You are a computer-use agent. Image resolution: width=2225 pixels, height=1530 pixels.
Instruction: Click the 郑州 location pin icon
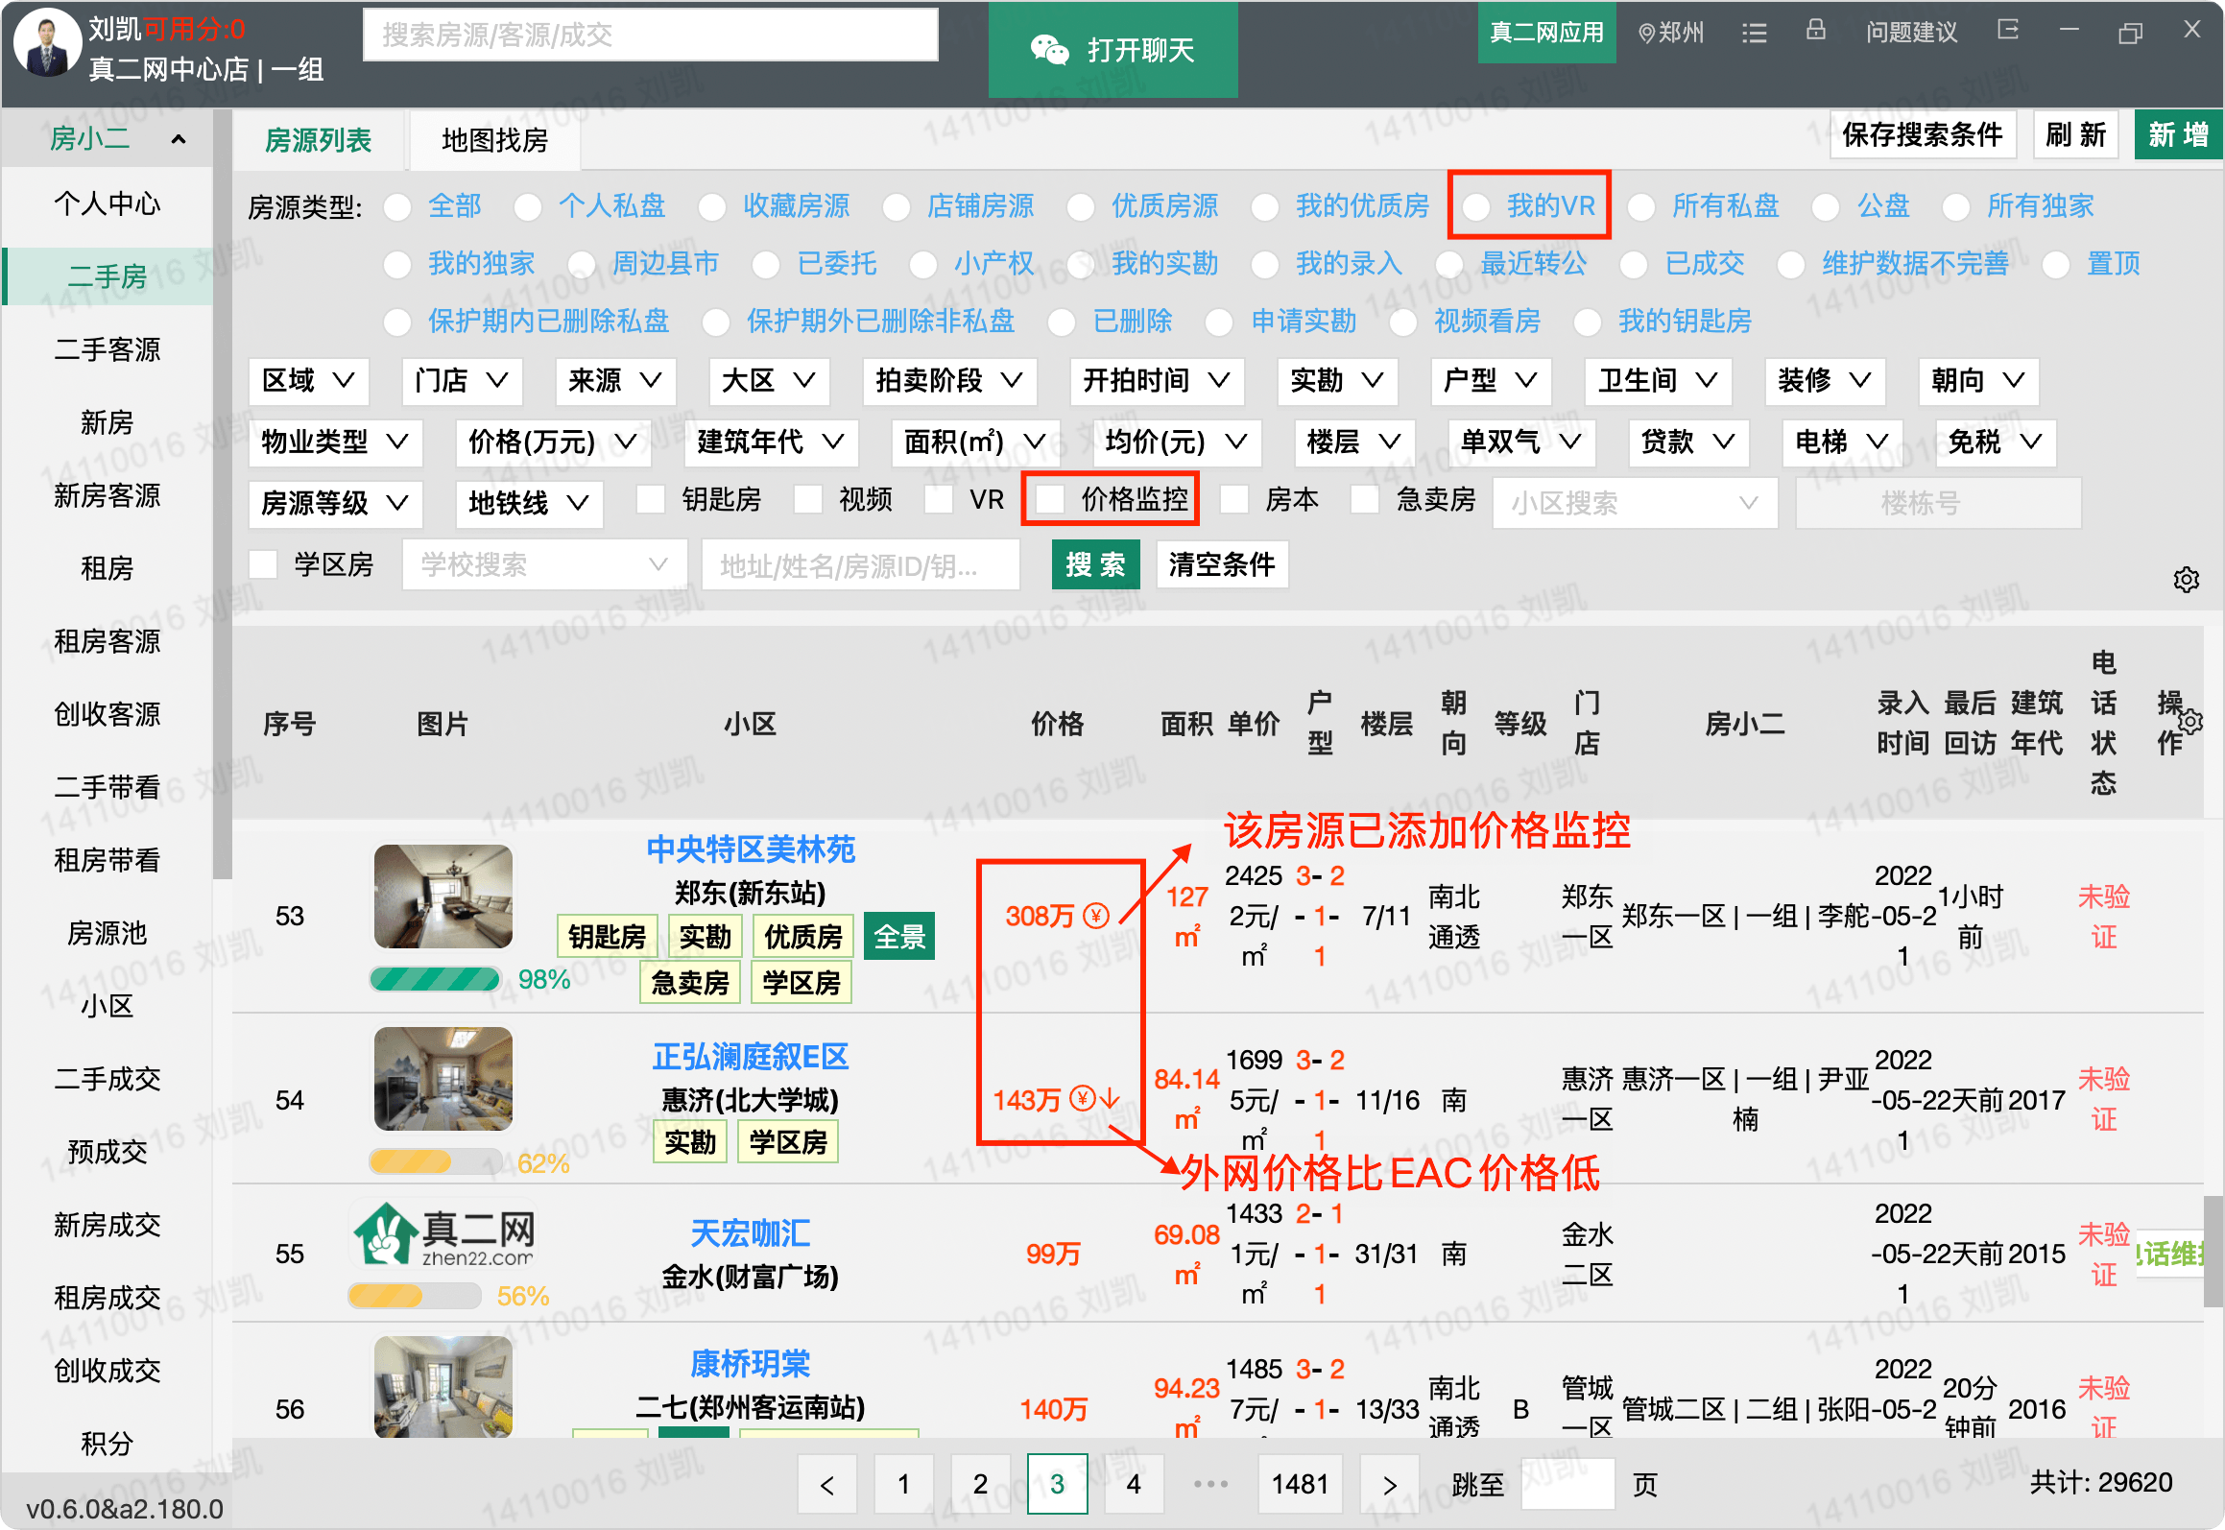1646,34
